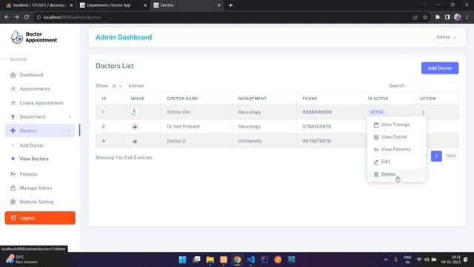Screen dimensions: 474x267
Task: Select View Patients from the action menu
Action: point(396,149)
